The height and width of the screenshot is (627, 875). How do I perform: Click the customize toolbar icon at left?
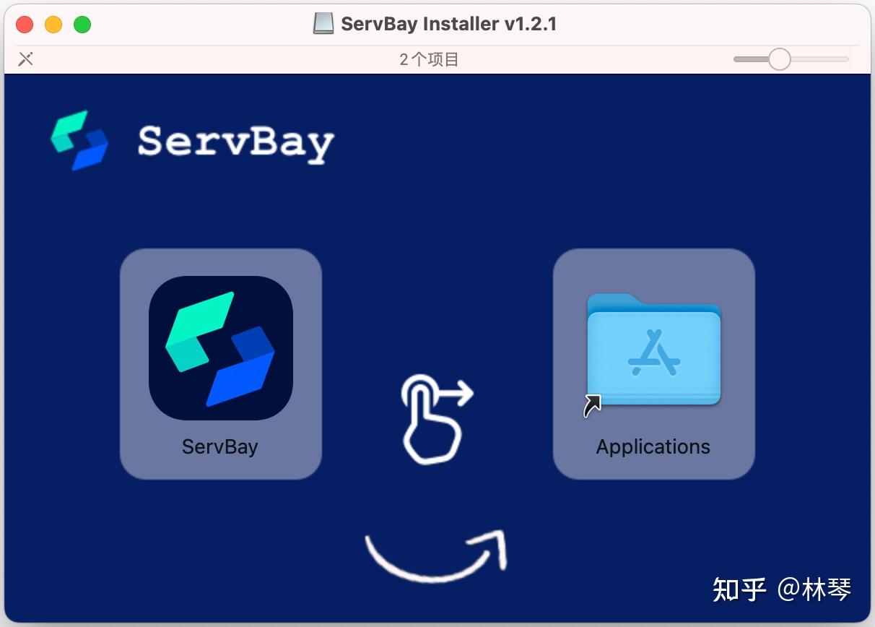[26, 59]
